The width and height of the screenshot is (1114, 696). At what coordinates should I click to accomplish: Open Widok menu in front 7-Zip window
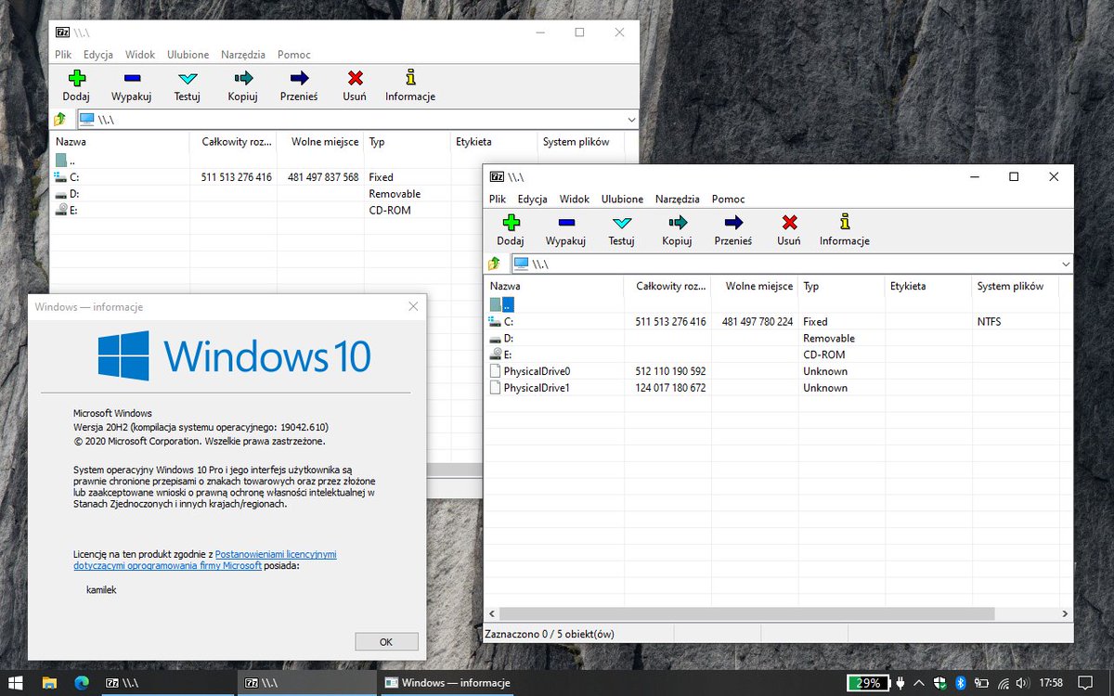click(x=574, y=199)
